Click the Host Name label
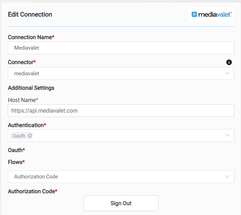241x215 pixels. coord(22,100)
